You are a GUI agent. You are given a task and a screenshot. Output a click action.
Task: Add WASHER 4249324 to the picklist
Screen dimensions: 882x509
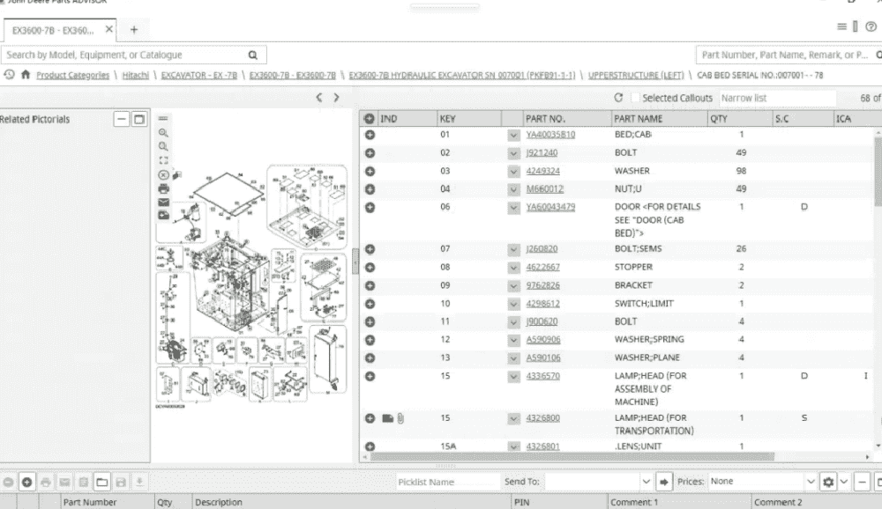(370, 172)
